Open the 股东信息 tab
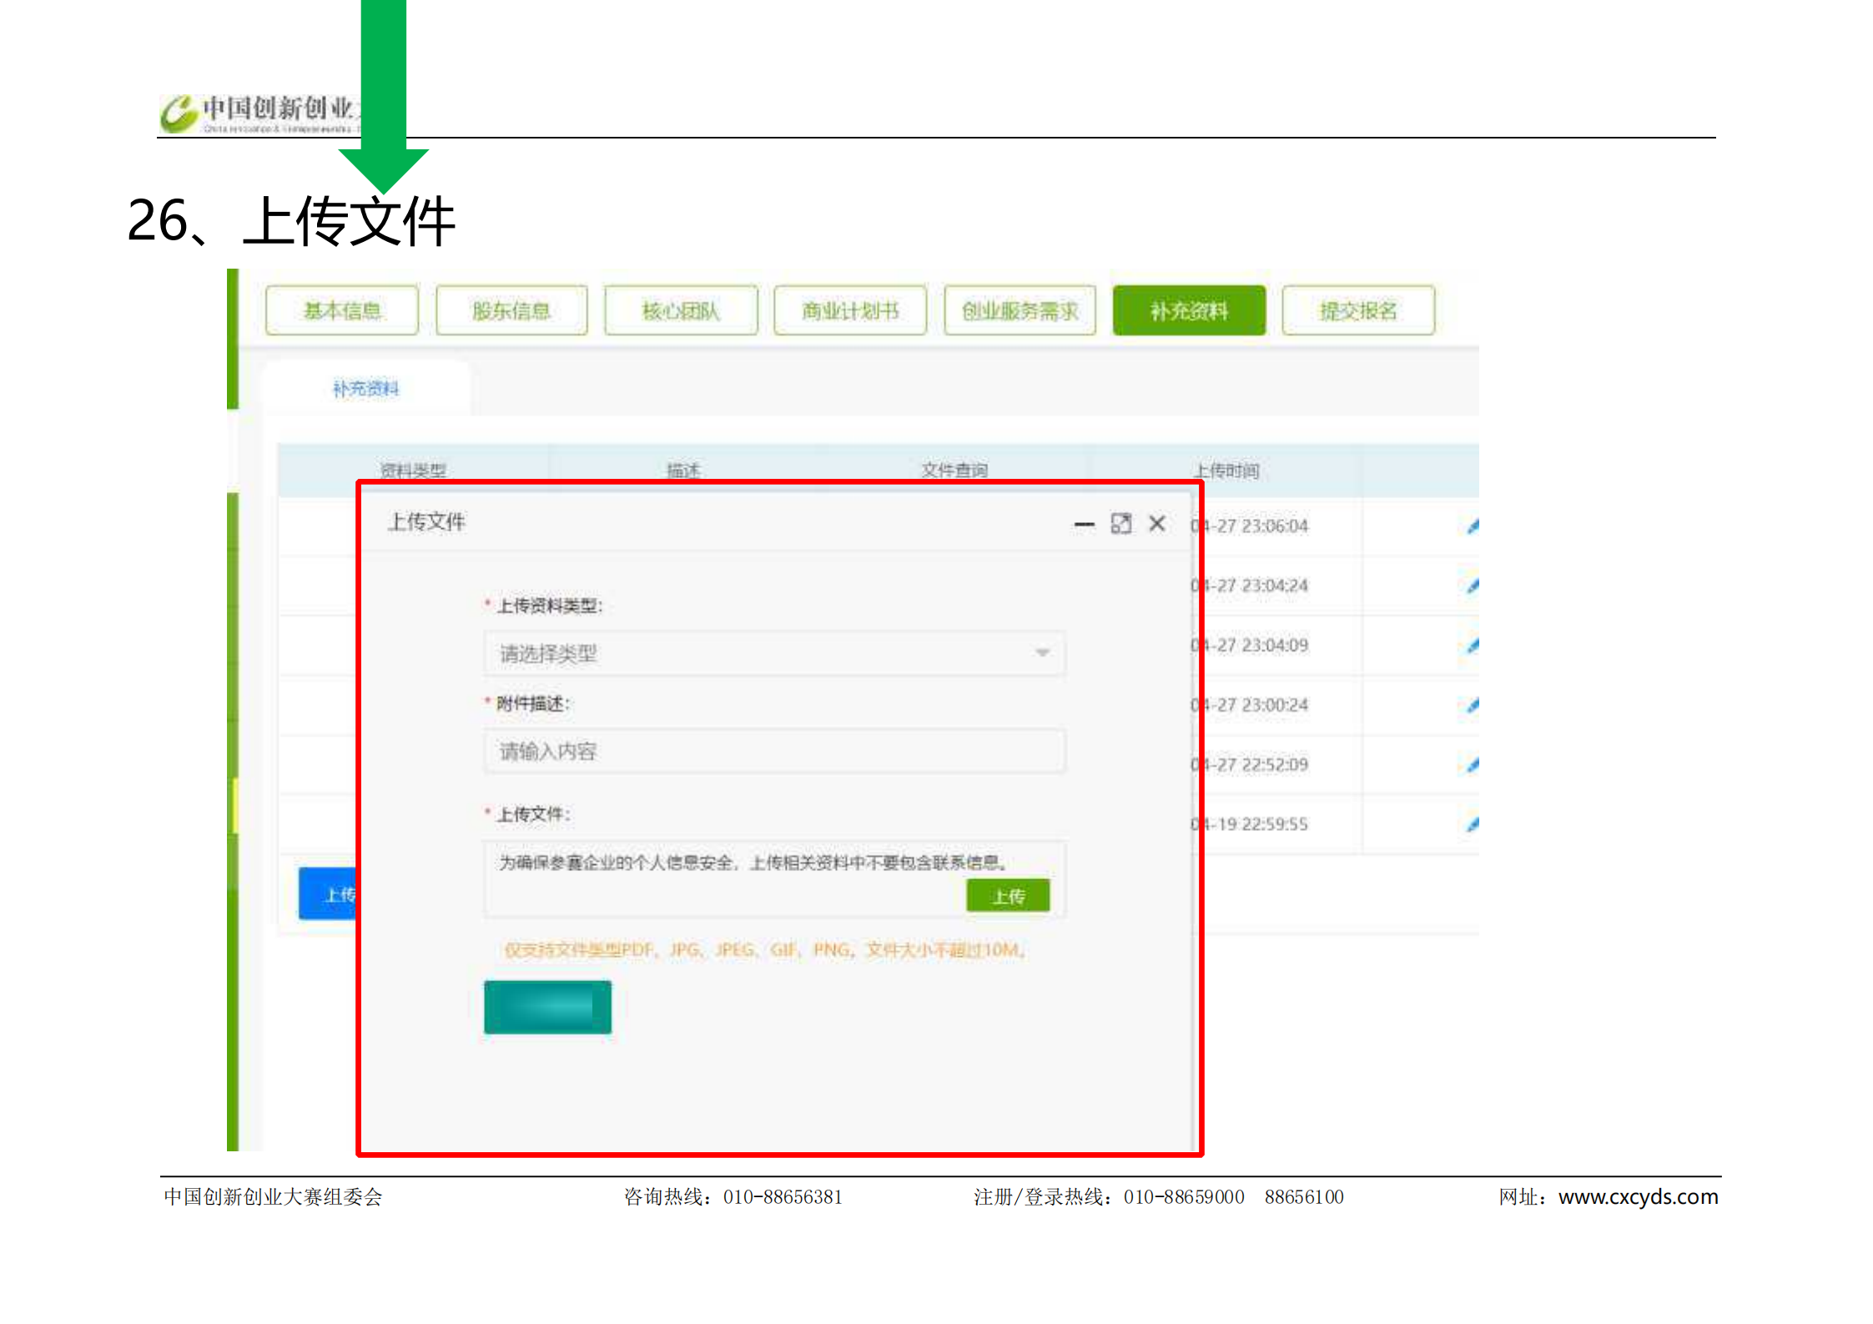 [511, 311]
